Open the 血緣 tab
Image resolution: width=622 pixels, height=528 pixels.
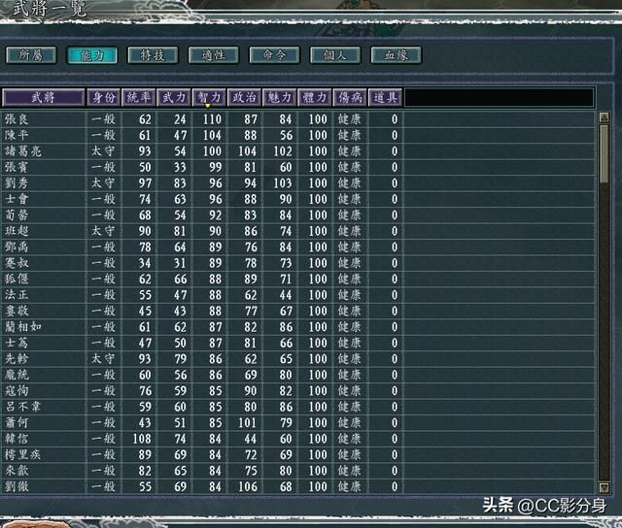point(396,55)
